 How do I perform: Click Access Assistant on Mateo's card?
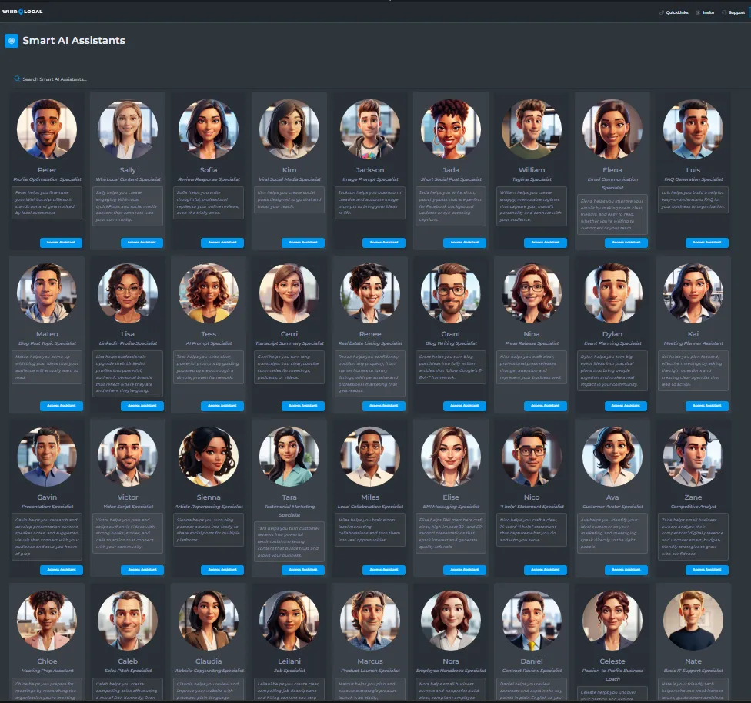(x=61, y=407)
